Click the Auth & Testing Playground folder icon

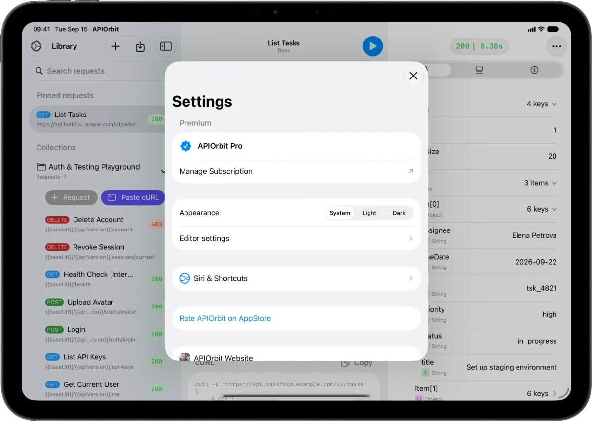41,167
